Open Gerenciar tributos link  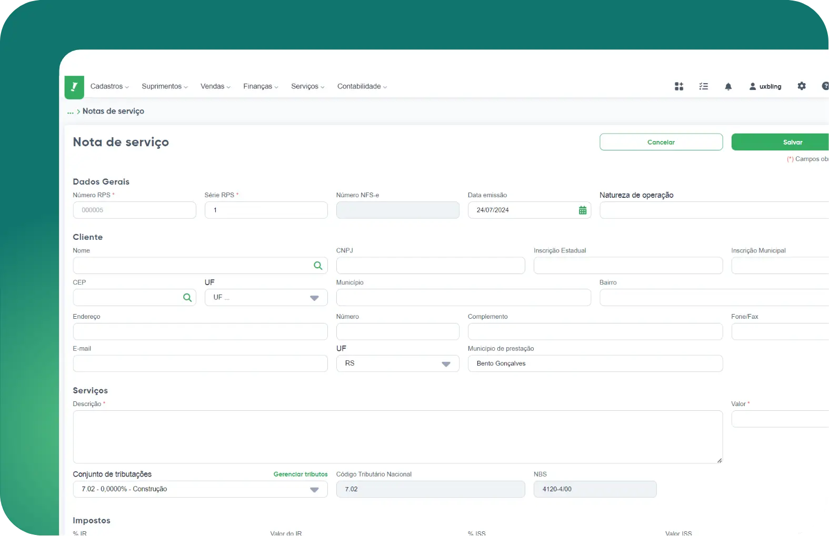coord(301,474)
